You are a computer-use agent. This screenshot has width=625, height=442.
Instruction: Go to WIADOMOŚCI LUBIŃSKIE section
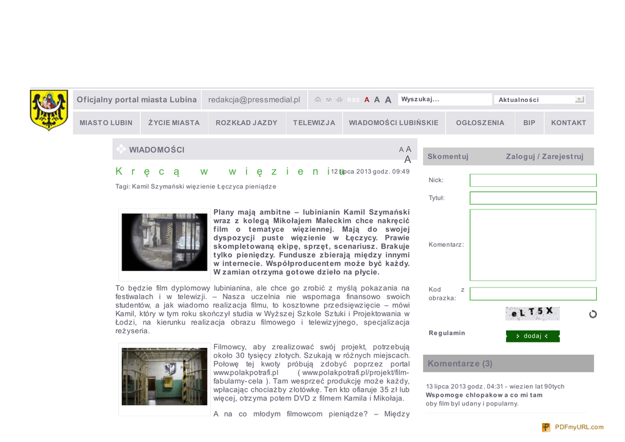click(393, 123)
